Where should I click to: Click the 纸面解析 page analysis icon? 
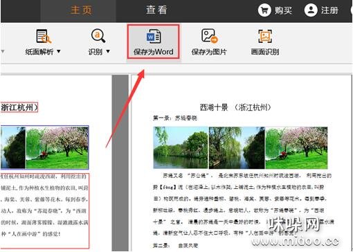click(44, 36)
